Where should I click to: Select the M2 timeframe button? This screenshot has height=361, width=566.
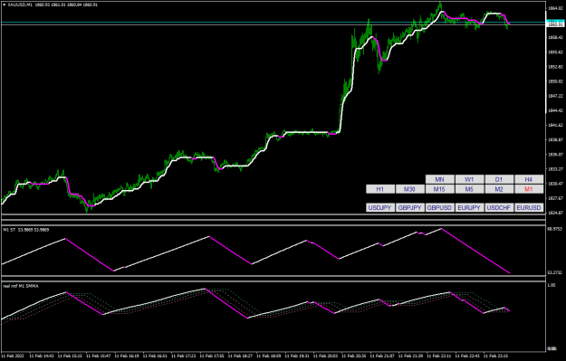click(x=499, y=189)
